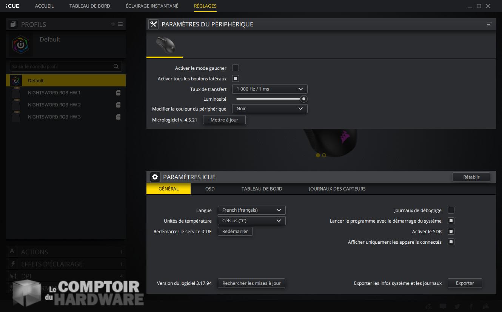Click the add profile plus icon
Screen dimensions: 502x312
[112, 24]
